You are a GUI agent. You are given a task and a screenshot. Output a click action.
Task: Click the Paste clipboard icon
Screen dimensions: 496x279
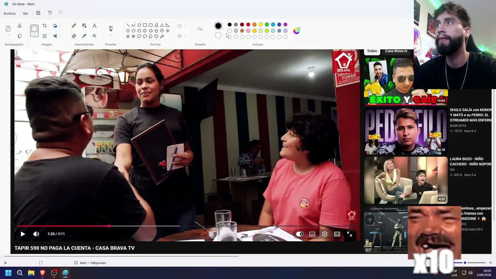click(8, 28)
